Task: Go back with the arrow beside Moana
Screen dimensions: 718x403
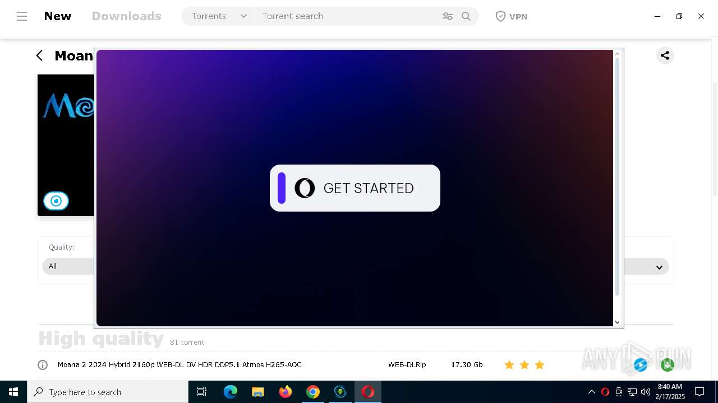Action: (x=39, y=55)
